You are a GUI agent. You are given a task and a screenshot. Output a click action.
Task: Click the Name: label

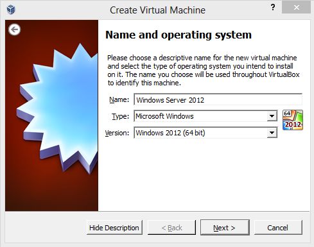119,99
